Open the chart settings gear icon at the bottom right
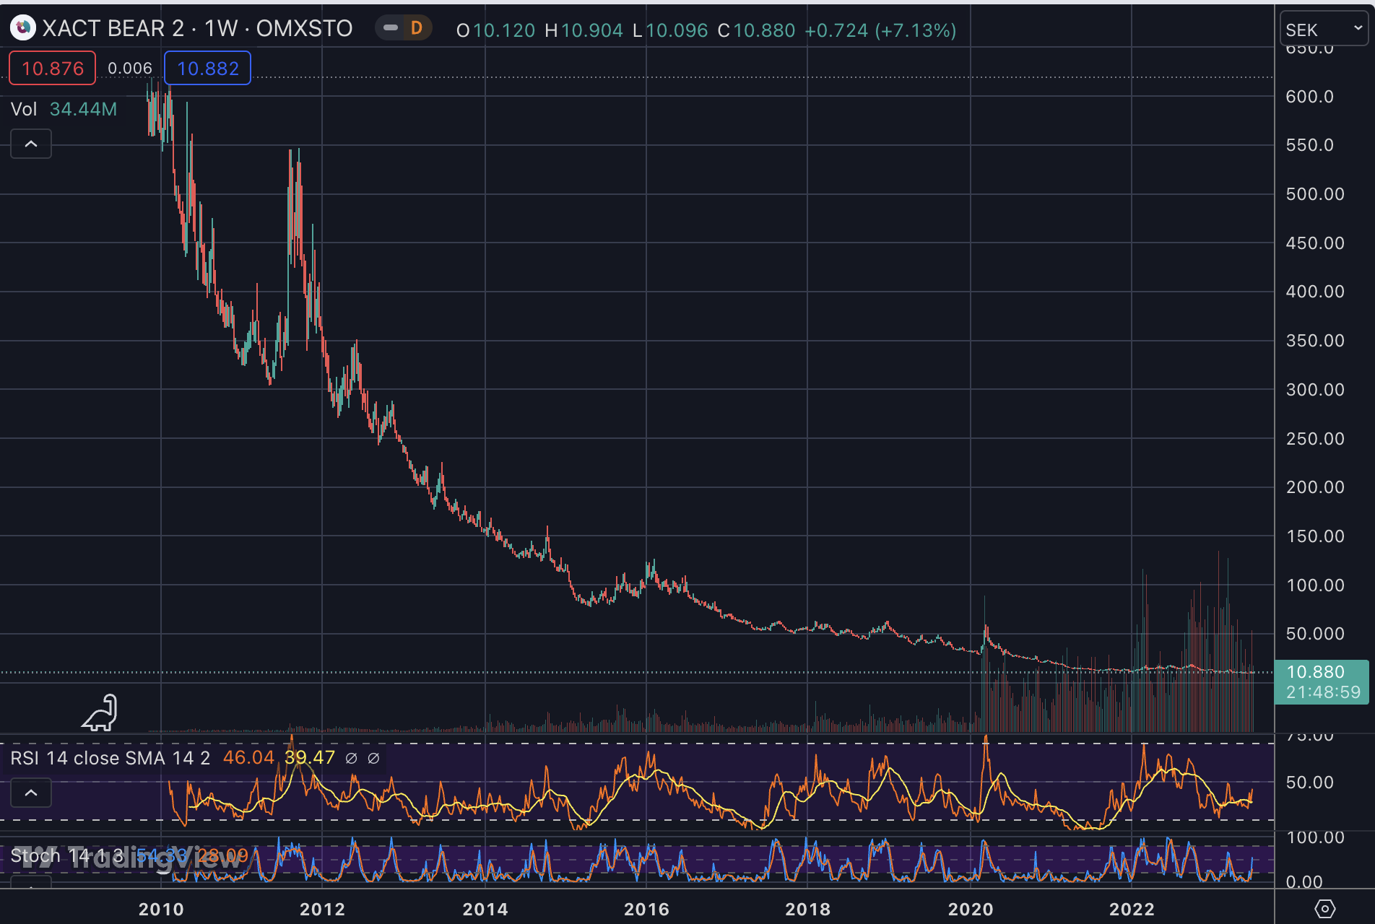Viewport: 1375px width, 924px height. 1324,908
